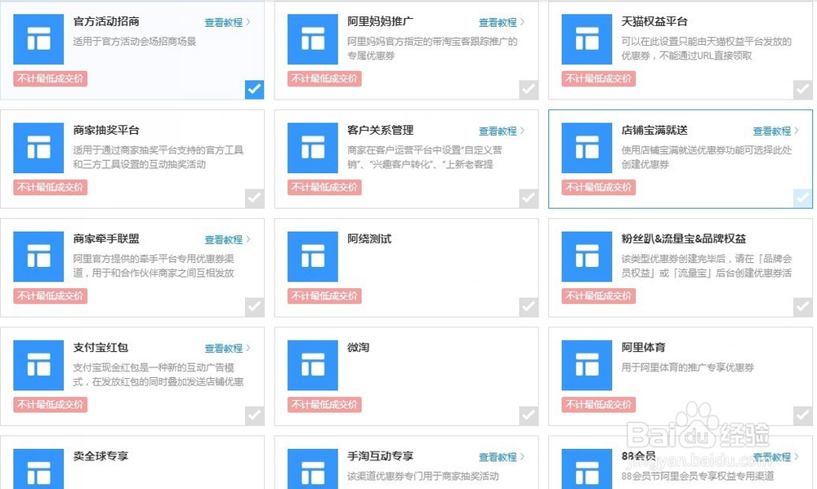Select the 粉丝趴&流量宝&品牌权益 title
This screenshot has width=817, height=489.
[x=684, y=239]
